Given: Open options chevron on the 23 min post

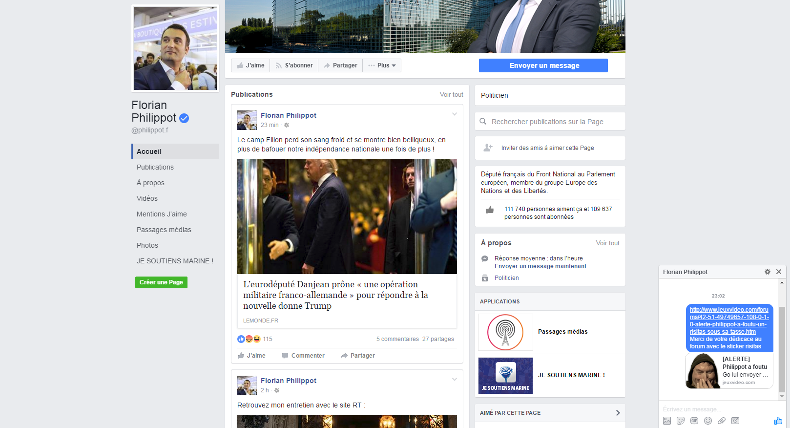Looking at the screenshot, I should [455, 114].
